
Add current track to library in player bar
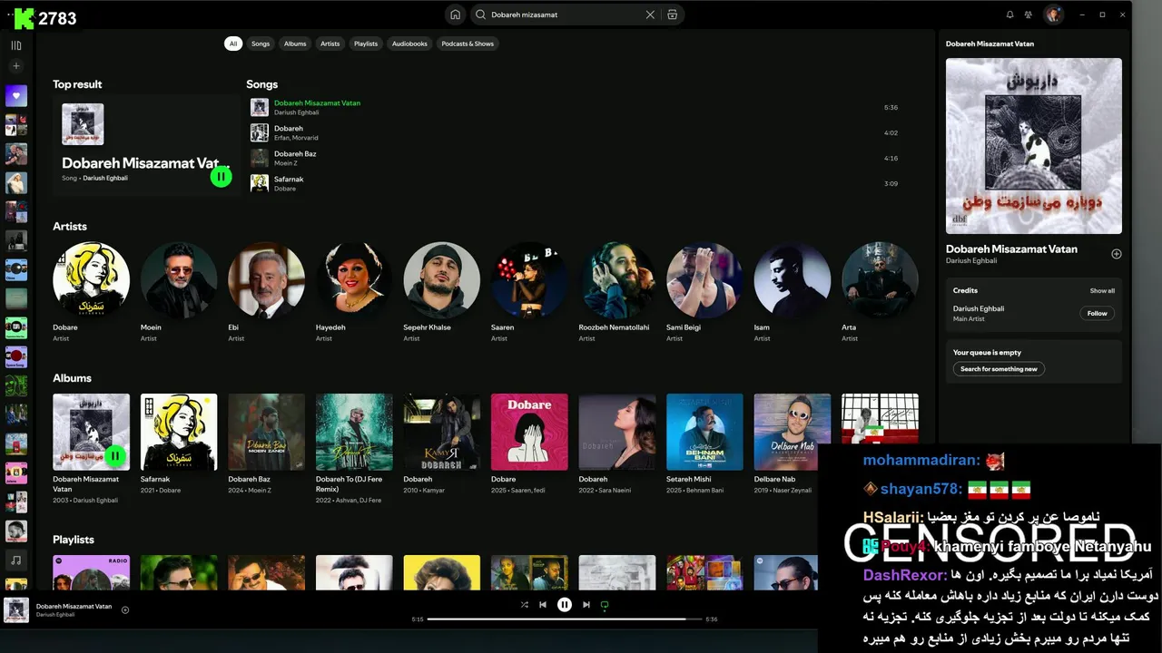(125, 609)
